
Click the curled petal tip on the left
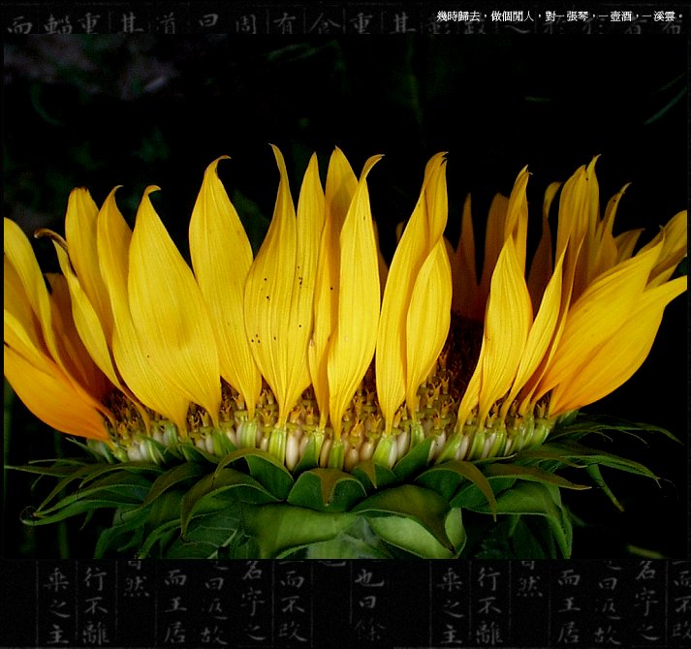click(50, 235)
